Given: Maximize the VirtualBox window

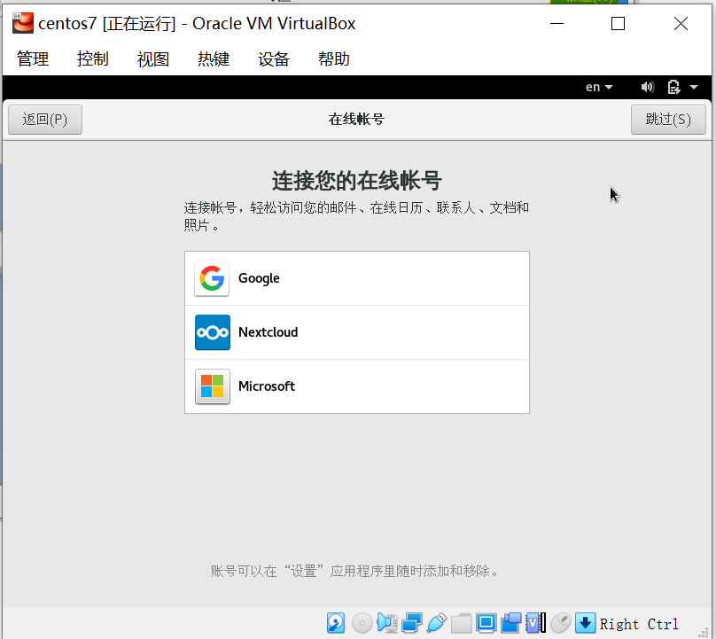Looking at the screenshot, I should click(618, 23).
